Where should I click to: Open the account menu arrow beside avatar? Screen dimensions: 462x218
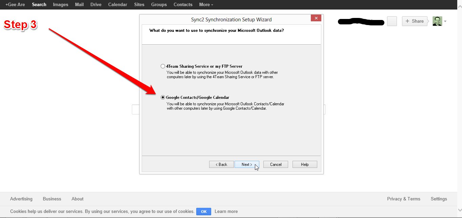[x=445, y=21]
